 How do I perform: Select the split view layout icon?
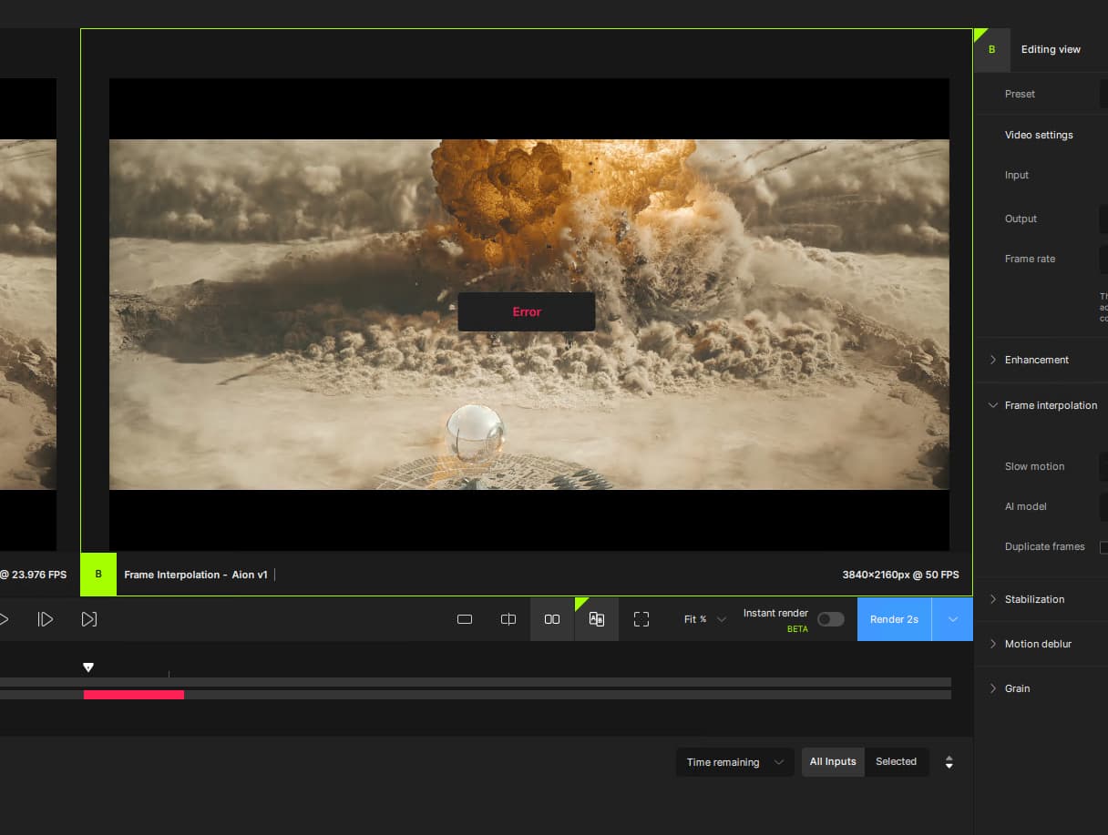pyautogui.click(x=508, y=619)
